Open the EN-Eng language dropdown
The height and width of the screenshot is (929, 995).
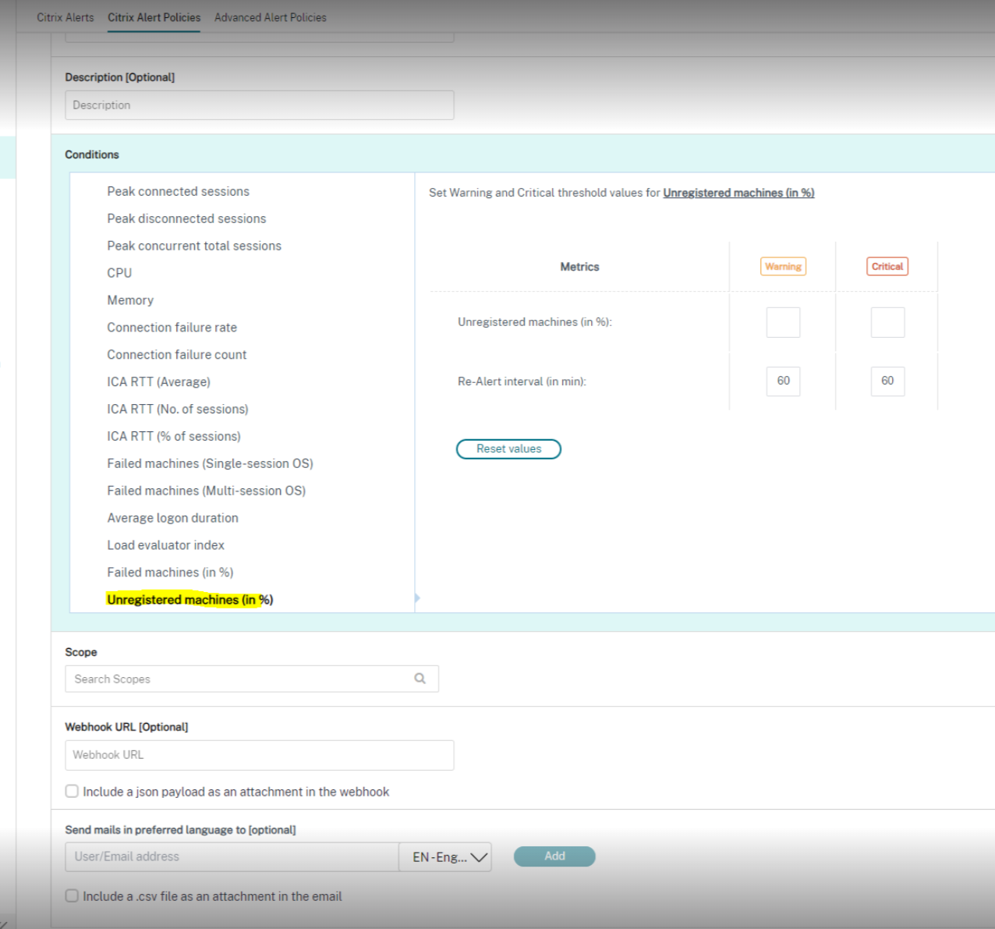tap(445, 856)
